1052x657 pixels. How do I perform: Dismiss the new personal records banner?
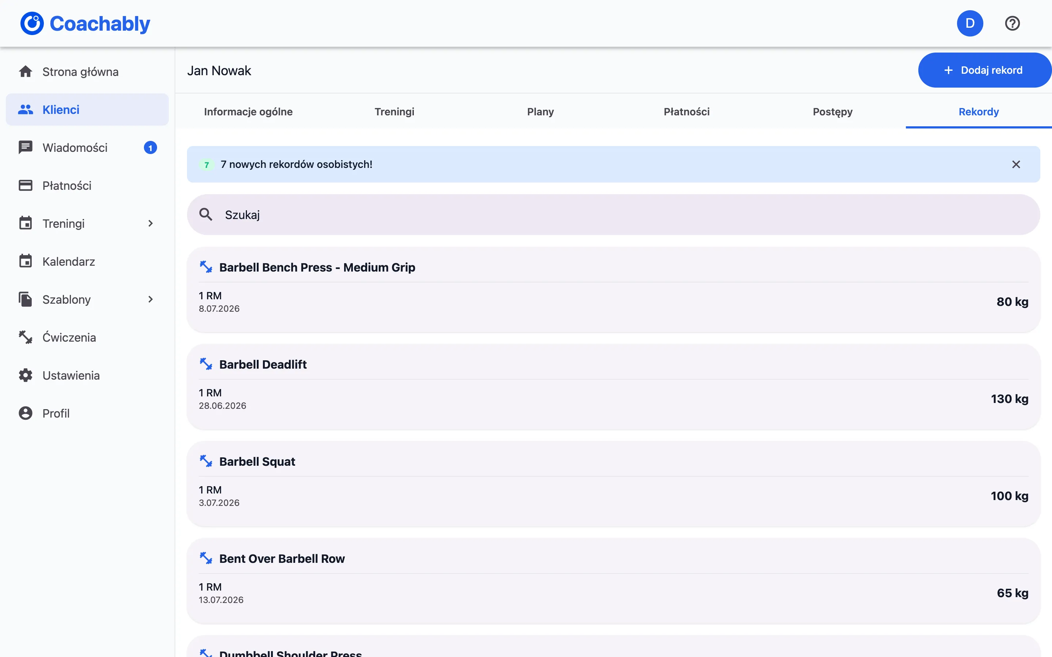pyautogui.click(x=1016, y=164)
